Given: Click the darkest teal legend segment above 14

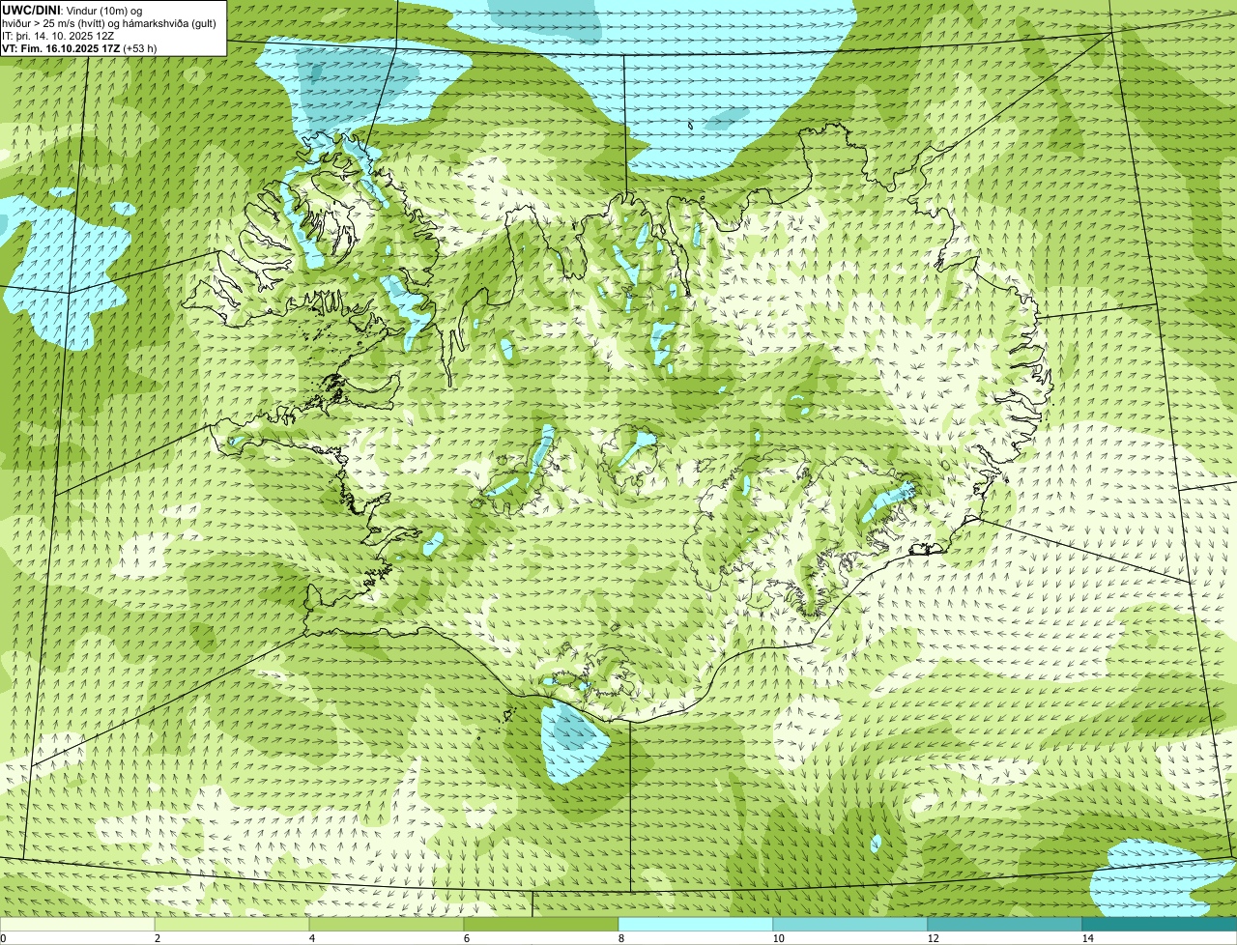Looking at the screenshot, I should point(1160,924).
